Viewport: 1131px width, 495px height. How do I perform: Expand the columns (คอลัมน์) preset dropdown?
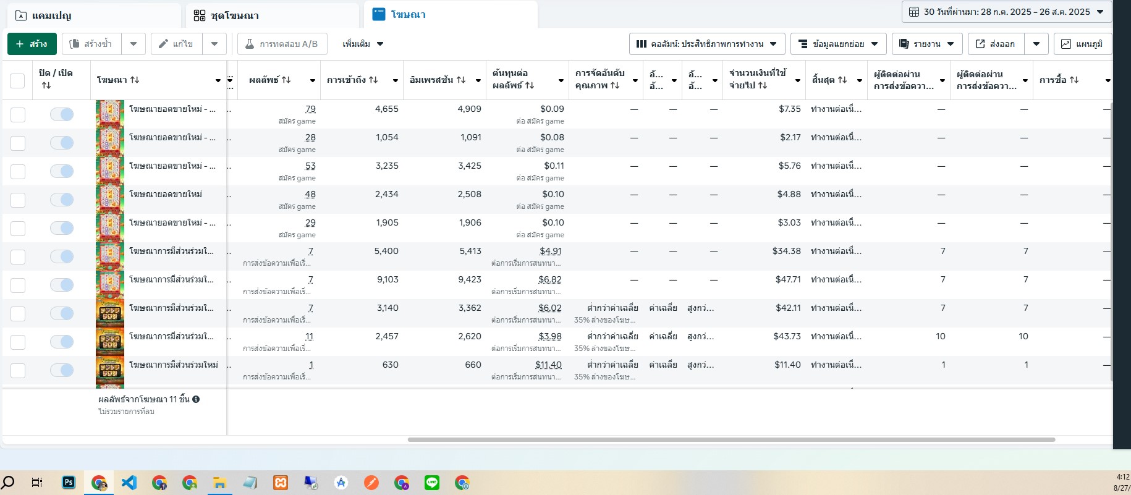pyautogui.click(x=707, y=44)
